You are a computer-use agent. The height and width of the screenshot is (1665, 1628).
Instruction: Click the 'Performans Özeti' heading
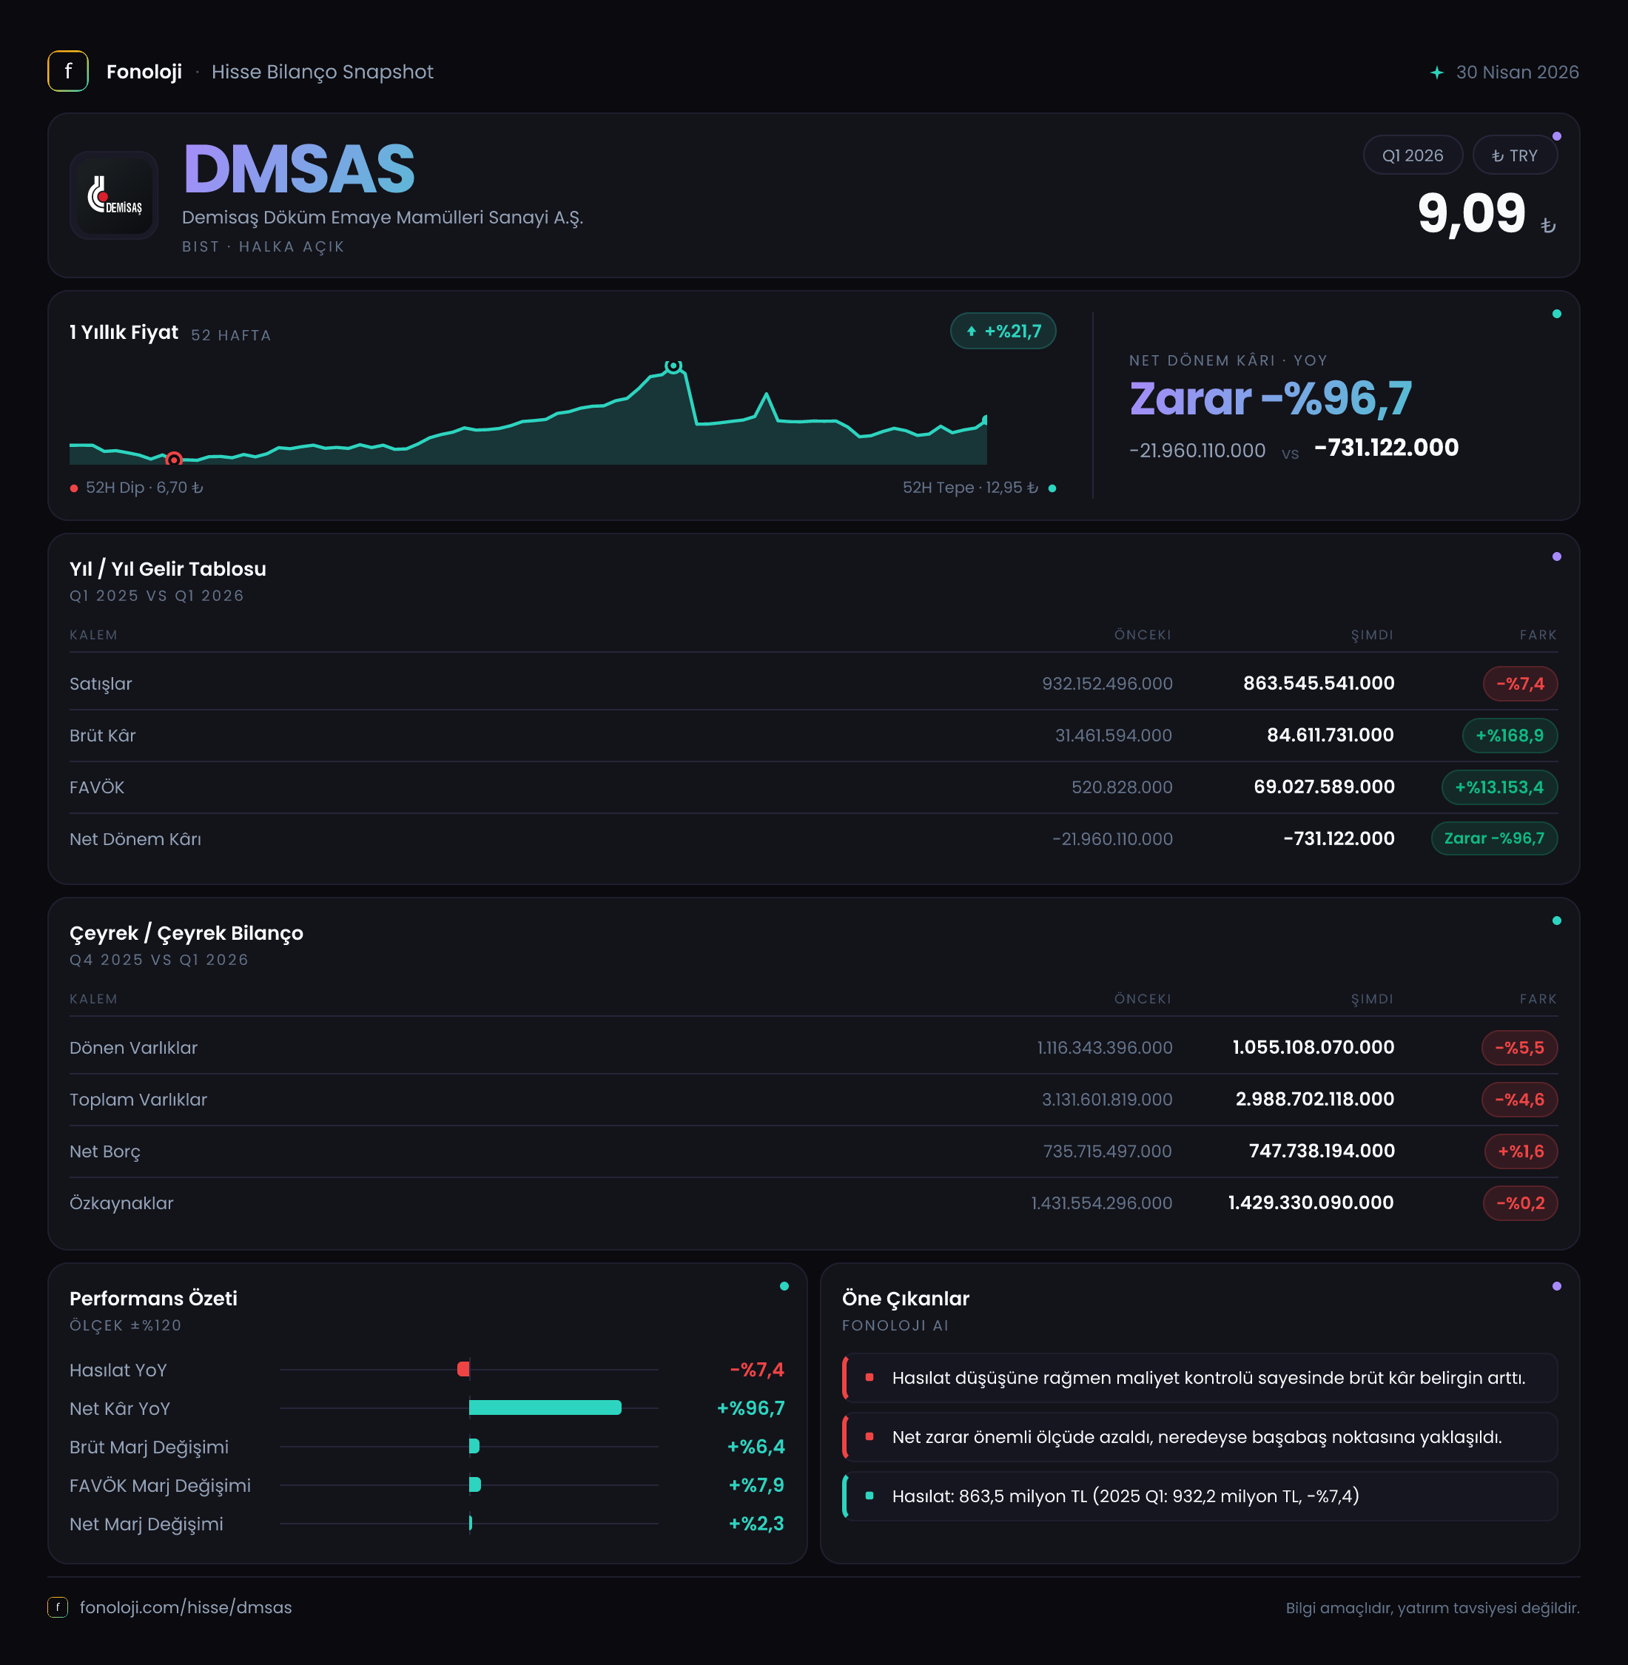pos(153,1298)
